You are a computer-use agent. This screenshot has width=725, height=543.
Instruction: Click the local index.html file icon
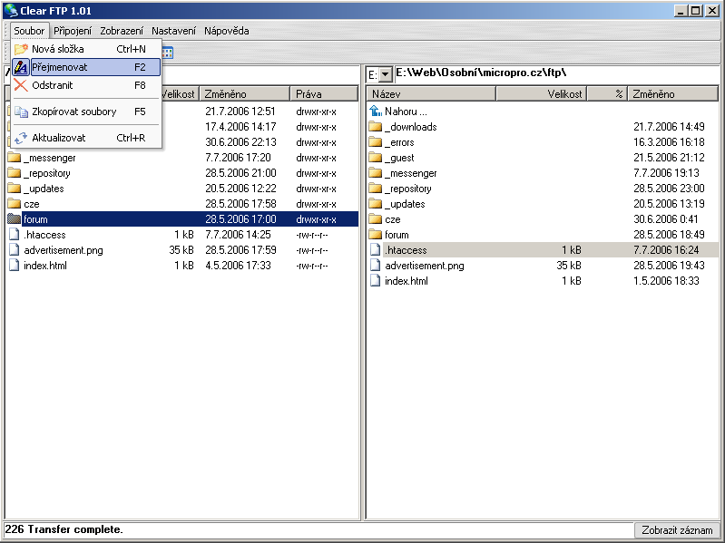click(376, 281)
